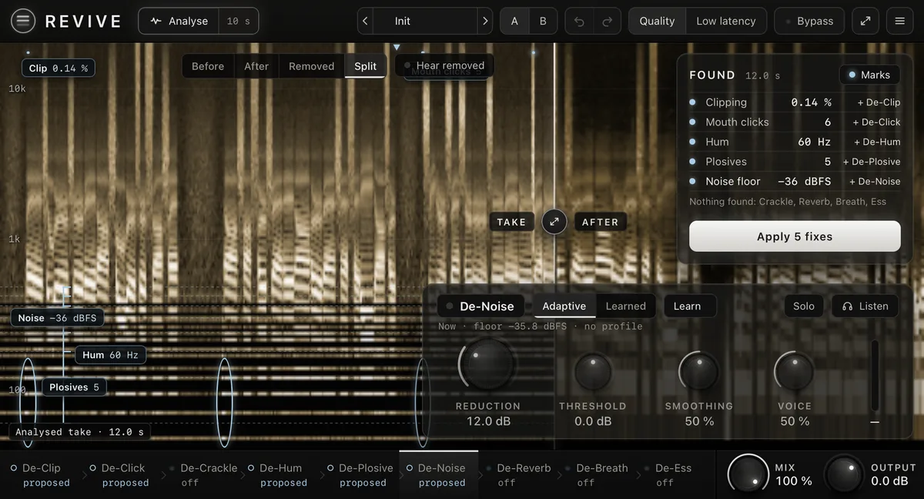This screenshot has width=924, height=499.
Task: Undo the last change
Action: point(579,21)
